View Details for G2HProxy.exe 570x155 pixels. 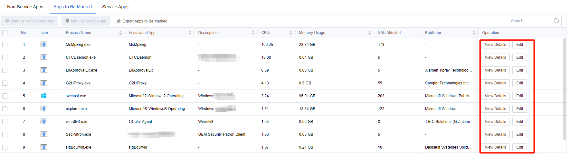coord(495,83)
